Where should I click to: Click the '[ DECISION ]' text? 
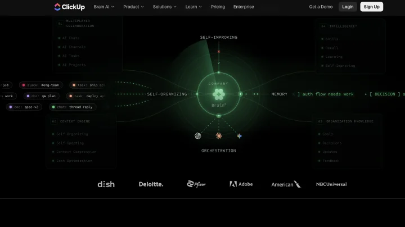pyautogui.click(x=385, y=94)
